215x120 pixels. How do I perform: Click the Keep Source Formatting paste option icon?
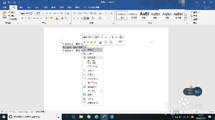[x=89, y=62]
